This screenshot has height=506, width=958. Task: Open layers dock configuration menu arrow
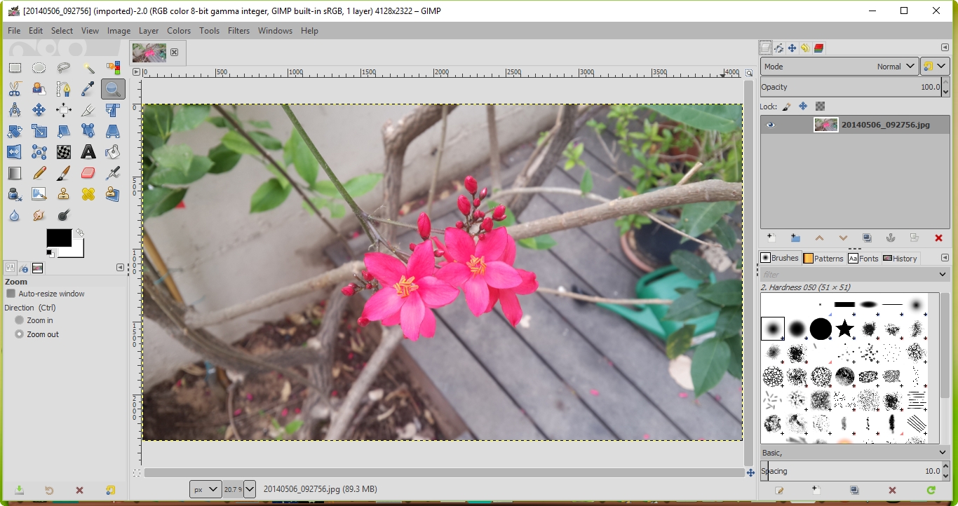pyautogui.click(x=945, y=48)
